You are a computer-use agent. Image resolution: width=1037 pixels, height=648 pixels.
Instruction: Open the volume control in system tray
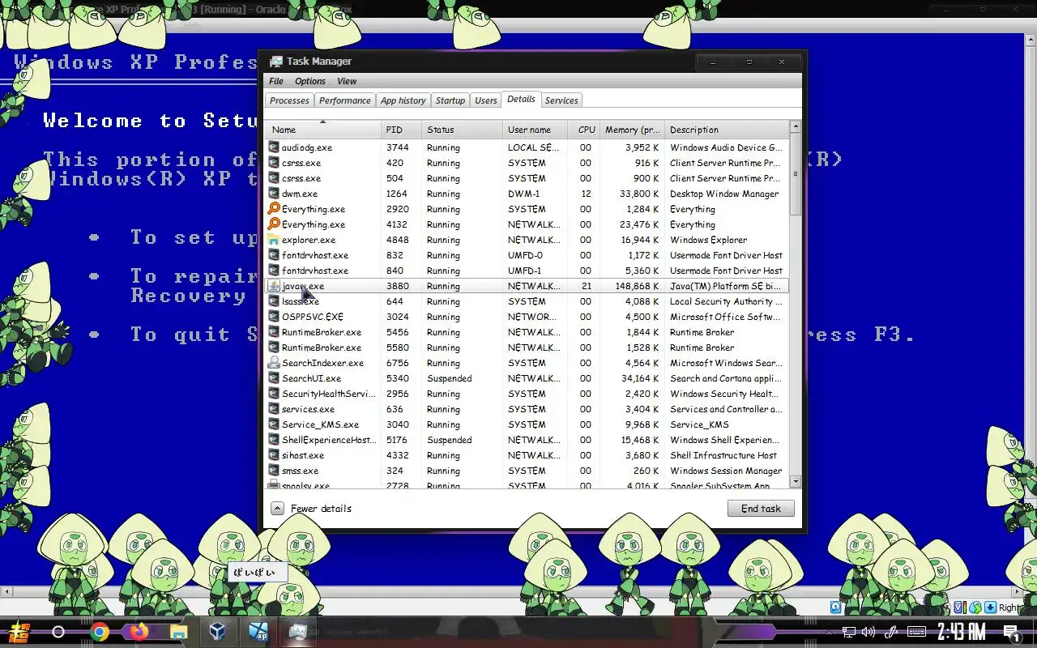(868, 632)
